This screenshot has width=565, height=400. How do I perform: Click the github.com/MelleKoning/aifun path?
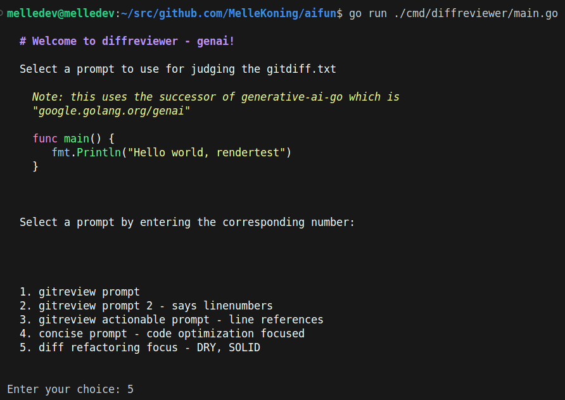point(231,13)
